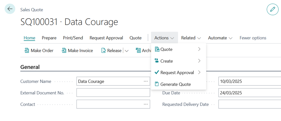281x121 pixels.
Task: Expand the Release dropdown arrow
Action: pyautogui.click(x=127, y=51)
